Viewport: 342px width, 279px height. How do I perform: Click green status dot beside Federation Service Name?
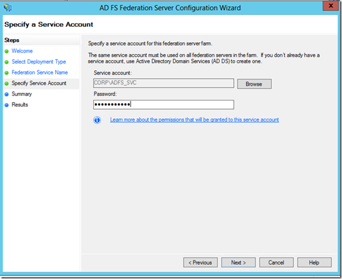pyautogui.click(x=7, y=73)
